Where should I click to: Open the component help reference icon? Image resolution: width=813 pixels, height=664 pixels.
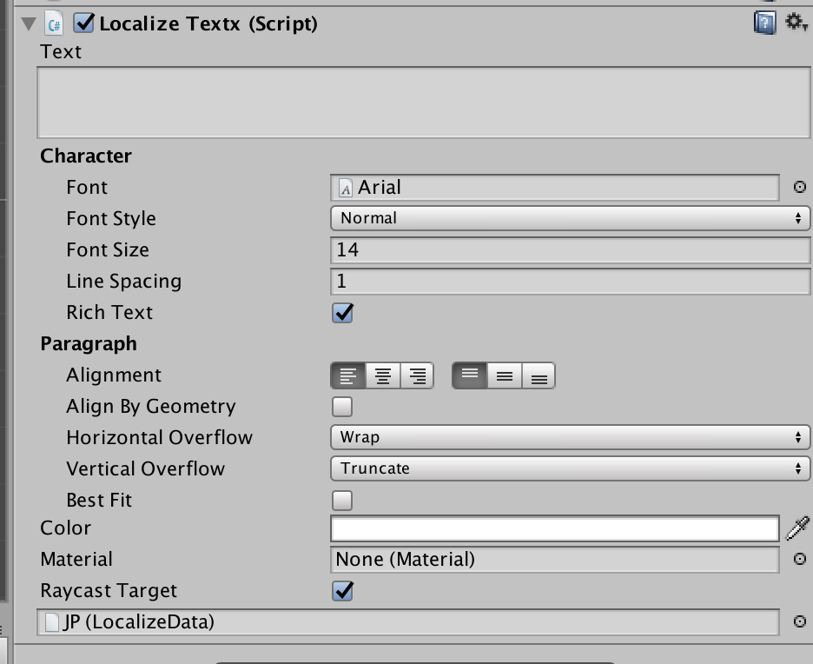[764, 23]
